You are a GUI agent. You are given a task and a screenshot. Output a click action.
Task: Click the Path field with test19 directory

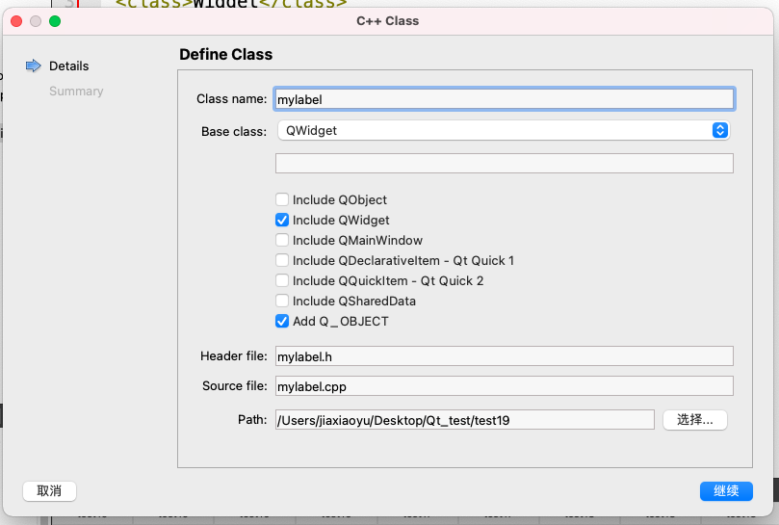[464, 420]
